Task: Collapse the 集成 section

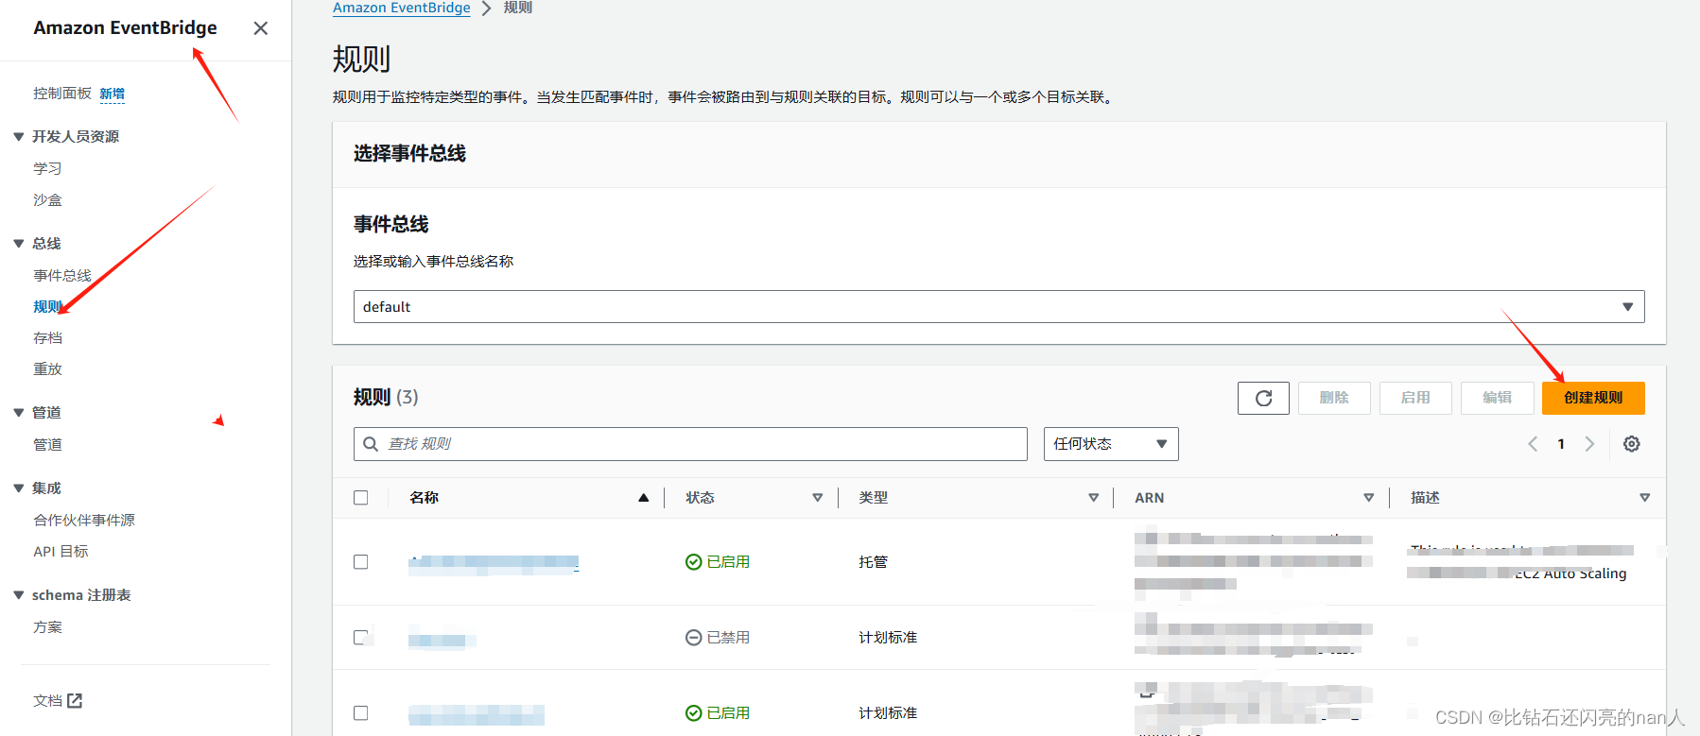Action: (x=18, y=488)
